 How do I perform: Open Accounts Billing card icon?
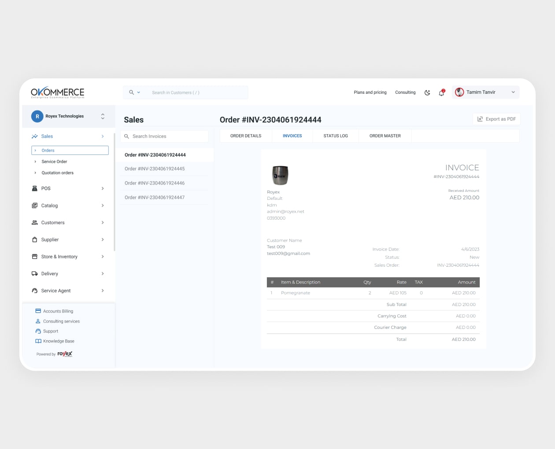38,311
